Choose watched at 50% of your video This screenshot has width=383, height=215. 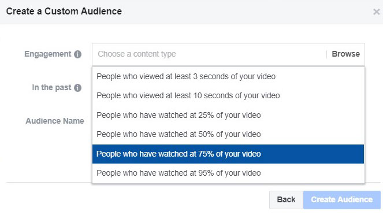click(x=228, y=134)
